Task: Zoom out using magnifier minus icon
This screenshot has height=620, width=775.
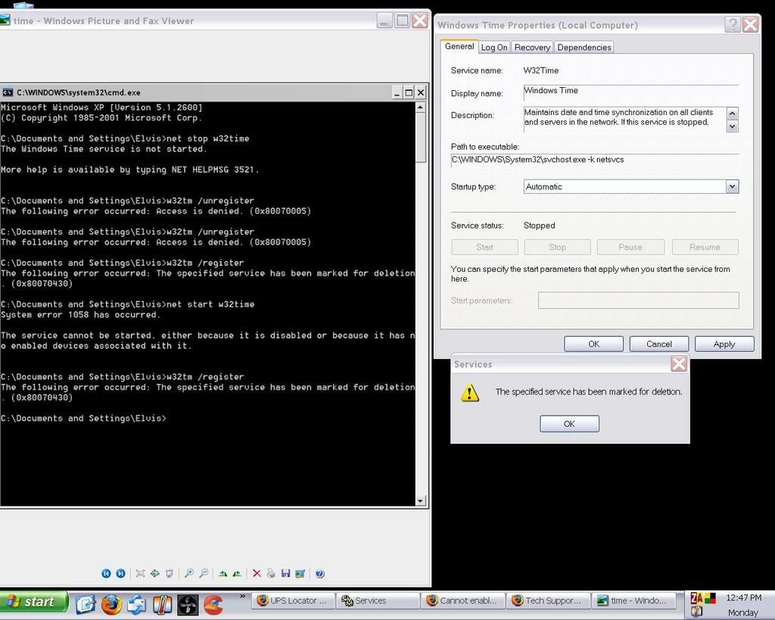Action: click(x=204, y=574)
